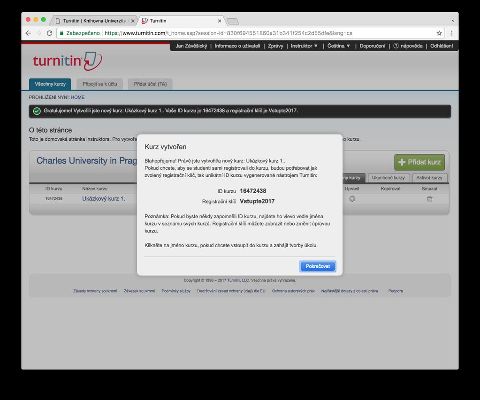The width and height of the screenshot is (480, 400).
Task: Click the Podpora footer link
Action: pyautogui.click(x=396, y=291)
